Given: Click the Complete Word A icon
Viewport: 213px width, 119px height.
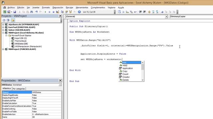Looking at the screenshot, I should pos(135,12).
